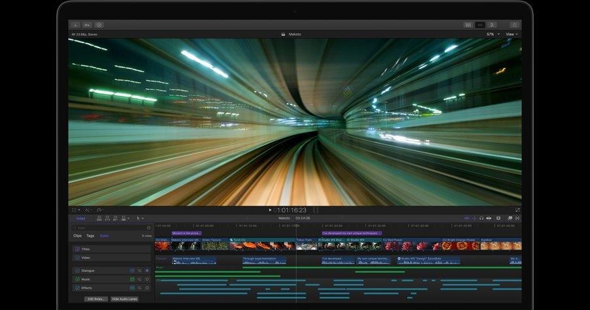Open the 57% zoom level dropdown

[493, 34]
